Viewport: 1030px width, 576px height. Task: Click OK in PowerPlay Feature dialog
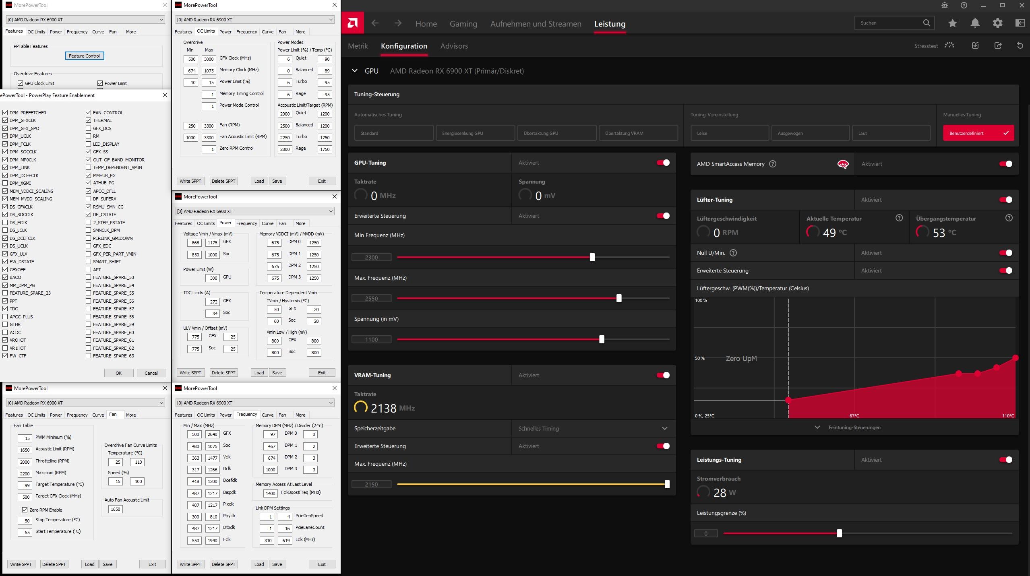point(118,373)
